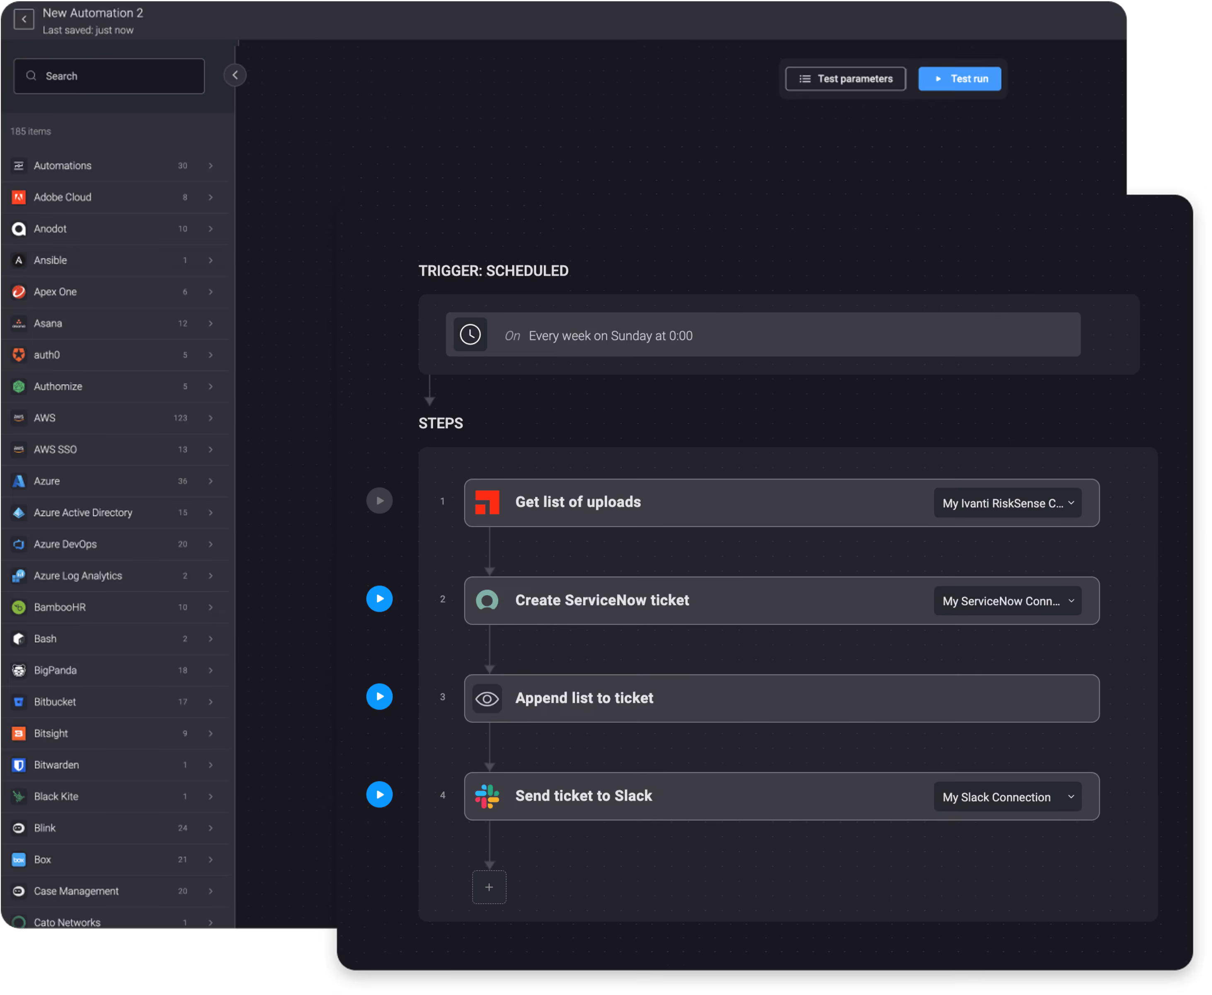Click the Test parameters button
Screen dimensions: 1212x995
point(846,78)
